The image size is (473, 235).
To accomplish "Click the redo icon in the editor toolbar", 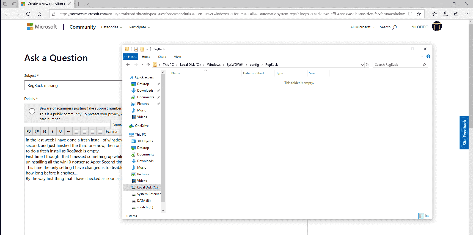I will [36, 132].
